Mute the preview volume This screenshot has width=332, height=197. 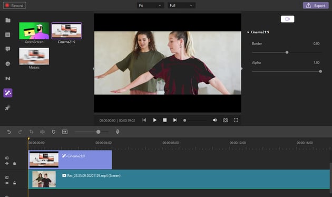pyautogui.click(x=215, y=120)
